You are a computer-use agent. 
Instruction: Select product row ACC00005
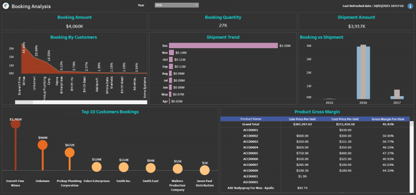coord(250,153)
